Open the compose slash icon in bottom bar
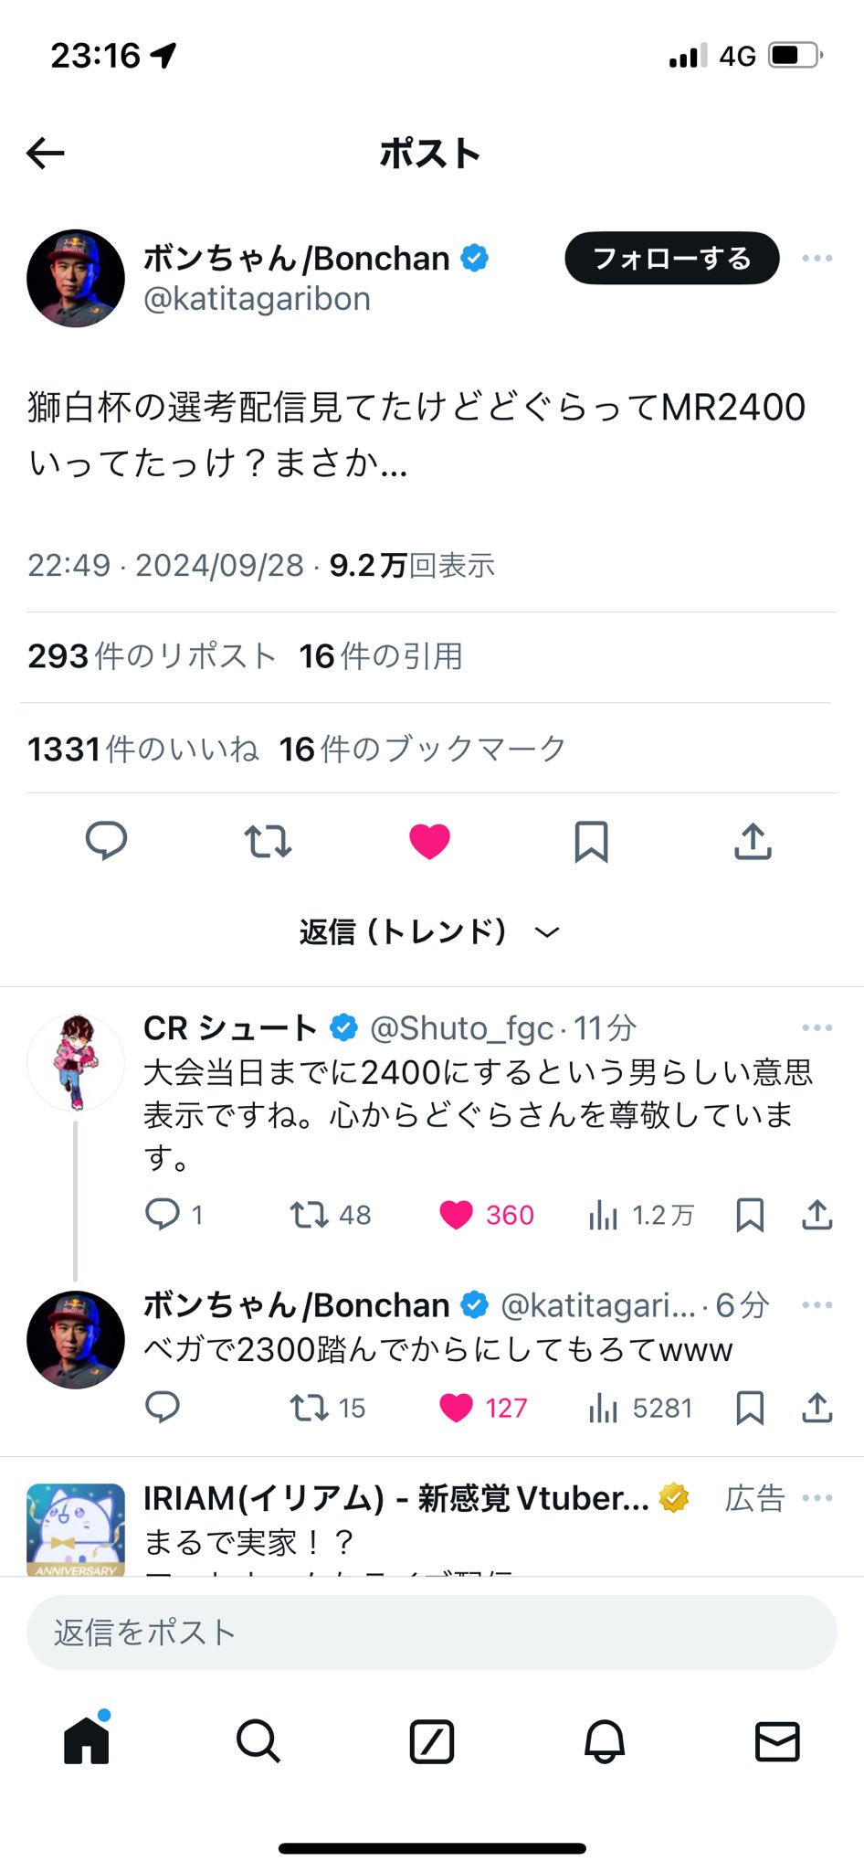Screen dimensions: 864x1872 click(x=431, y=1741)
